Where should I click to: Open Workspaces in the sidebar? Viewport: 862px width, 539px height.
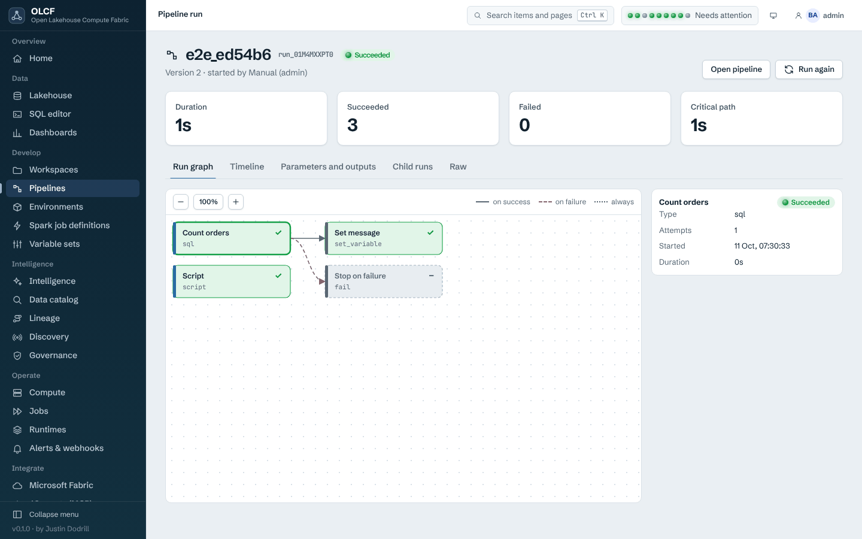coord(72,169)
